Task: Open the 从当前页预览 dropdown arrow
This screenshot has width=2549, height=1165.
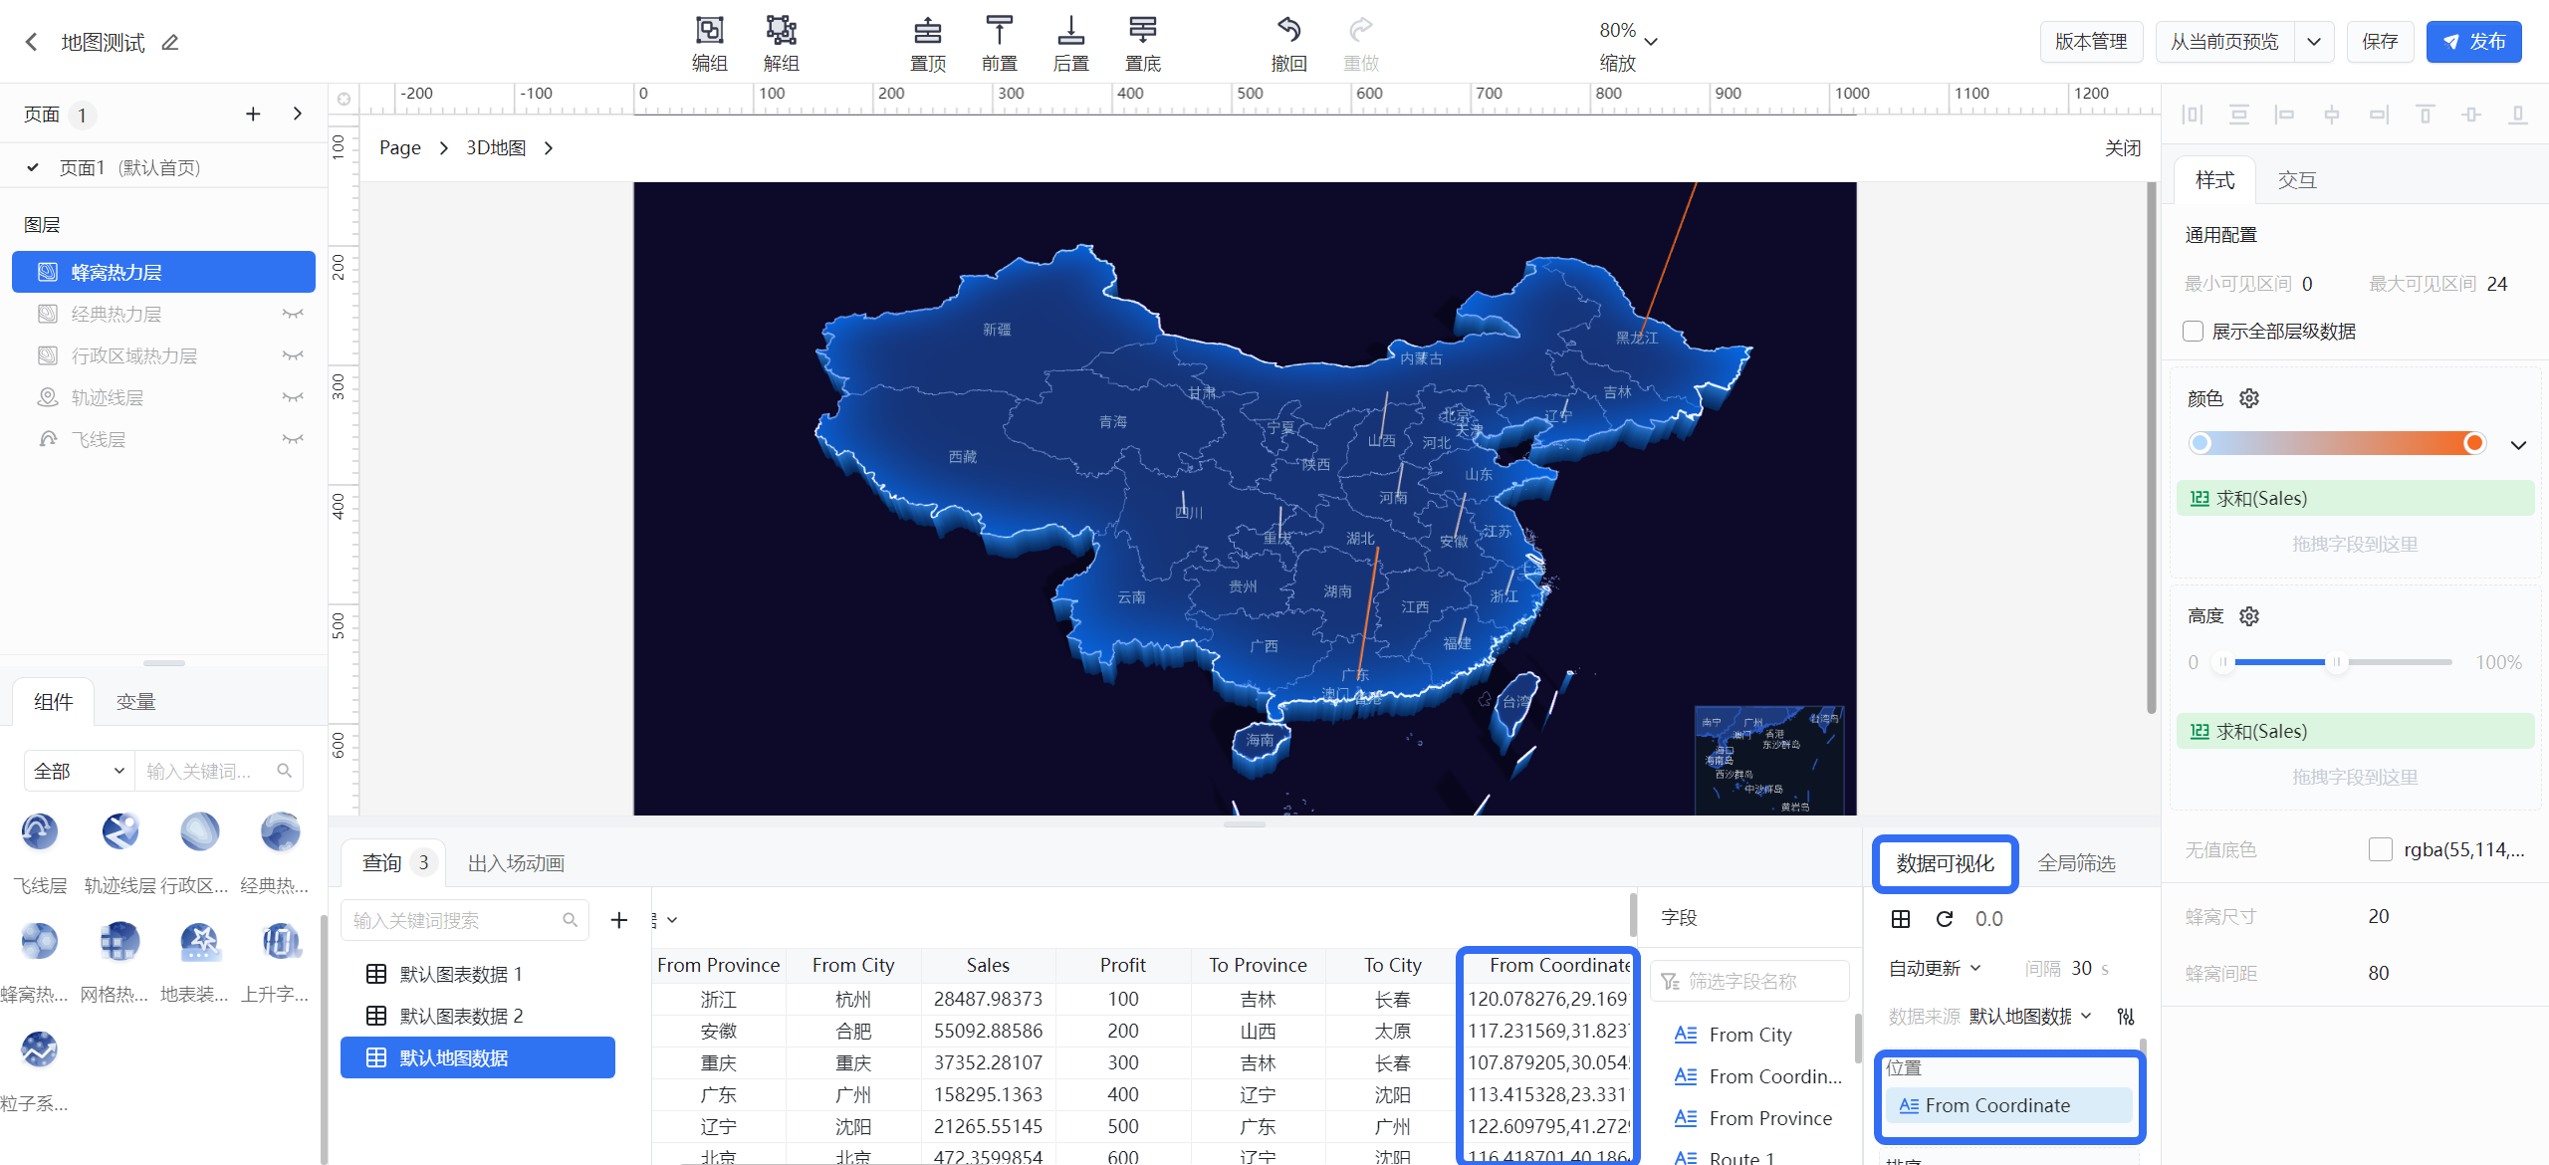Action: [2314, 42]
